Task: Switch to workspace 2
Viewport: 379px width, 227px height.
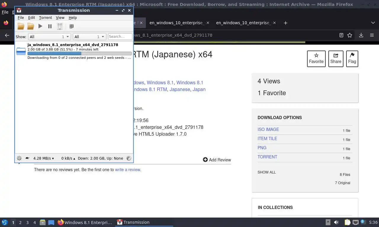Action: coord(20,222)
